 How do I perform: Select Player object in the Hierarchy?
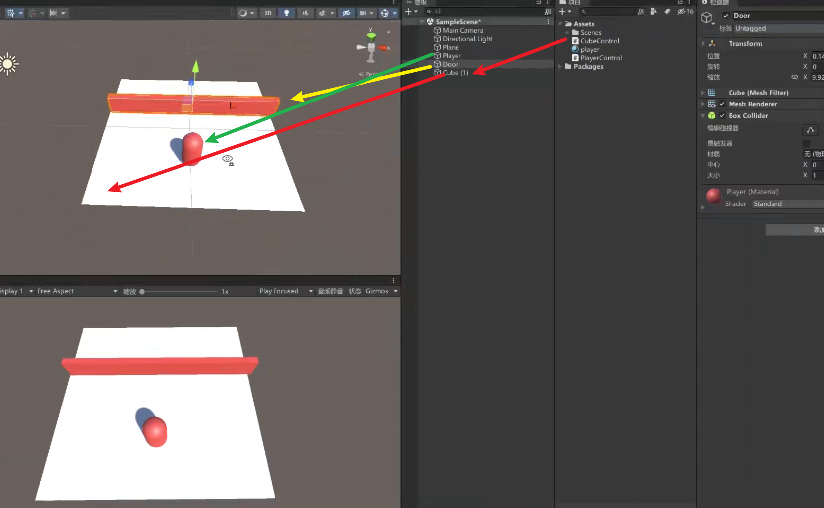pyautogui.click(x=452, y=56)
